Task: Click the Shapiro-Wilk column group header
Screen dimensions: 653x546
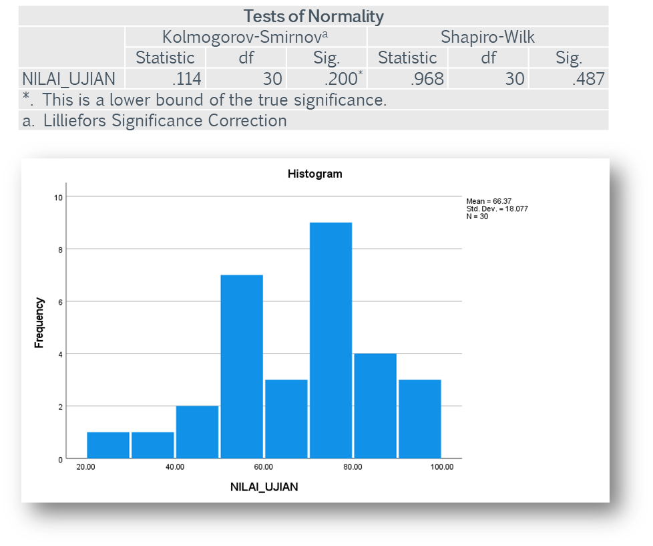Action: (x=487, y=37)
